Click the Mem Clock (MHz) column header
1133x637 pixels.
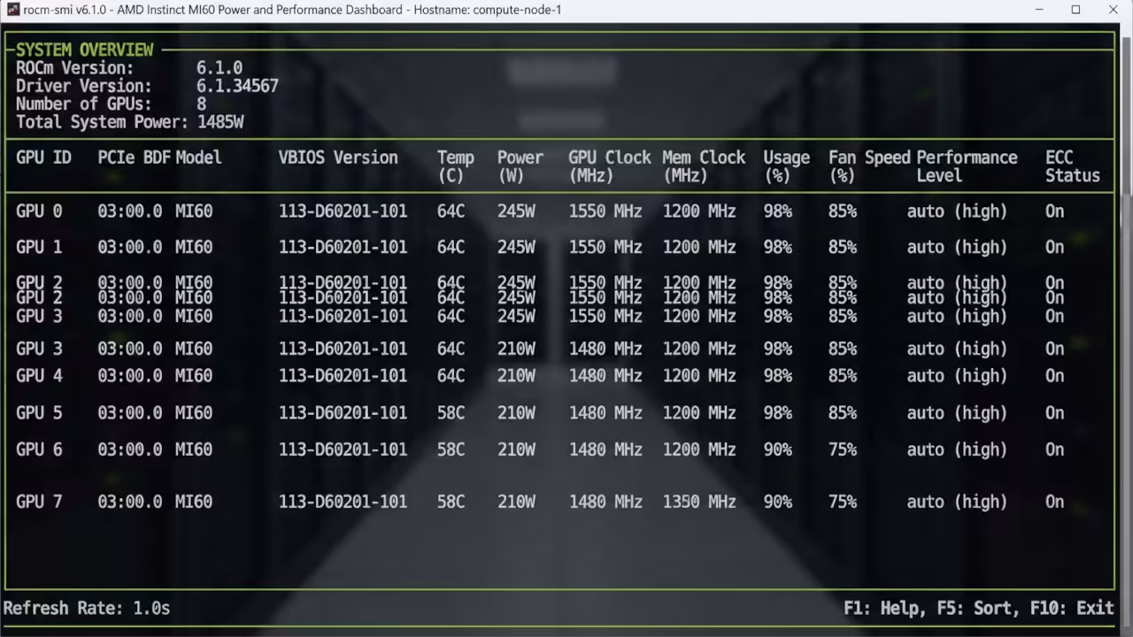[x=705, y=166]
